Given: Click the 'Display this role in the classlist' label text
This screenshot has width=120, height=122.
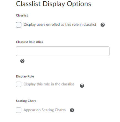Looking at the screenshot, I should [49, 84].
